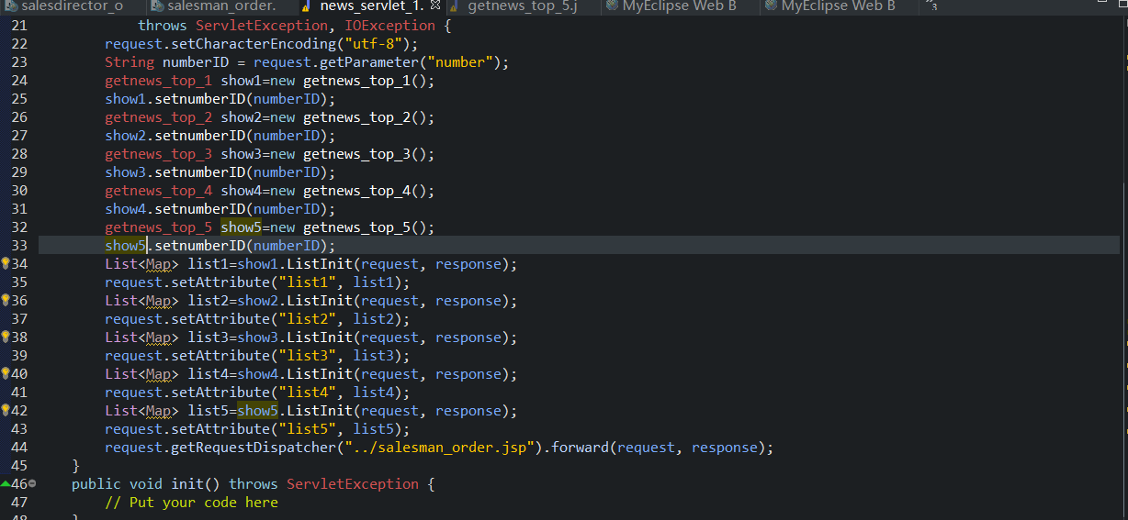Screen dimensions: 1128x520
Task: Click the file icon of salesman_order tab
Action: 158,6
